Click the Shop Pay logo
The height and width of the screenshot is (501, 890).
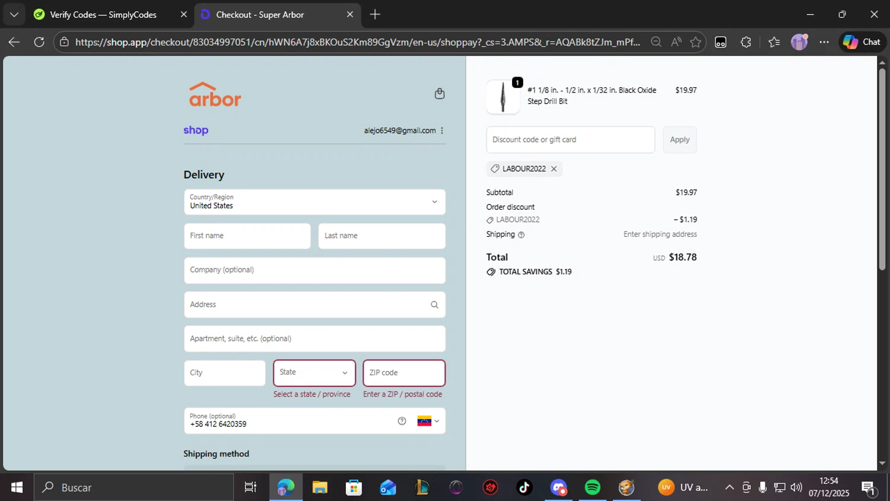point(196,131)
